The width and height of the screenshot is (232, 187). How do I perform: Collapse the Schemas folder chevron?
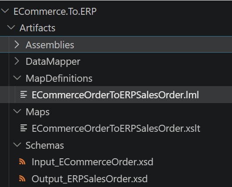tap(17, 145)
